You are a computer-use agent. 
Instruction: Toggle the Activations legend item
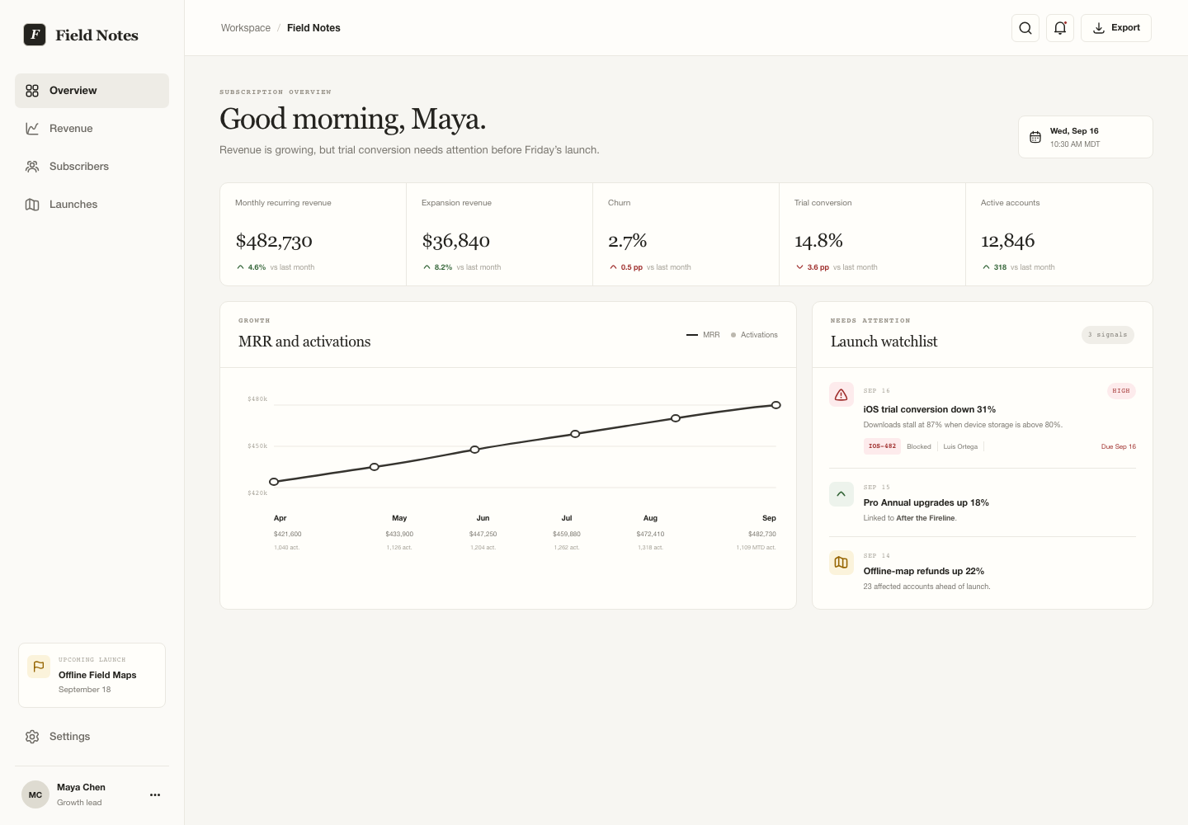point(754,335)
